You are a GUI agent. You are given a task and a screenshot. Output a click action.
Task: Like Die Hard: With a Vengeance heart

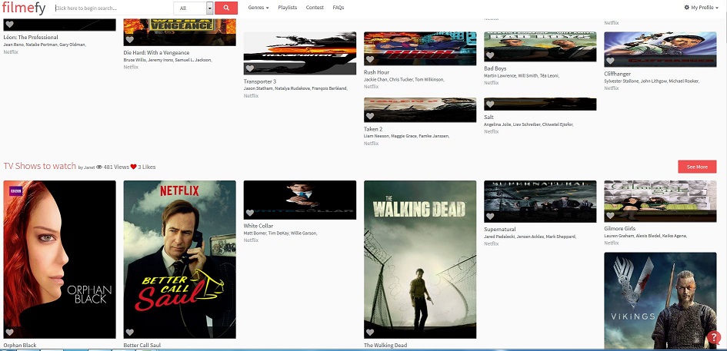pyautogui.click(x=130, y=39)
